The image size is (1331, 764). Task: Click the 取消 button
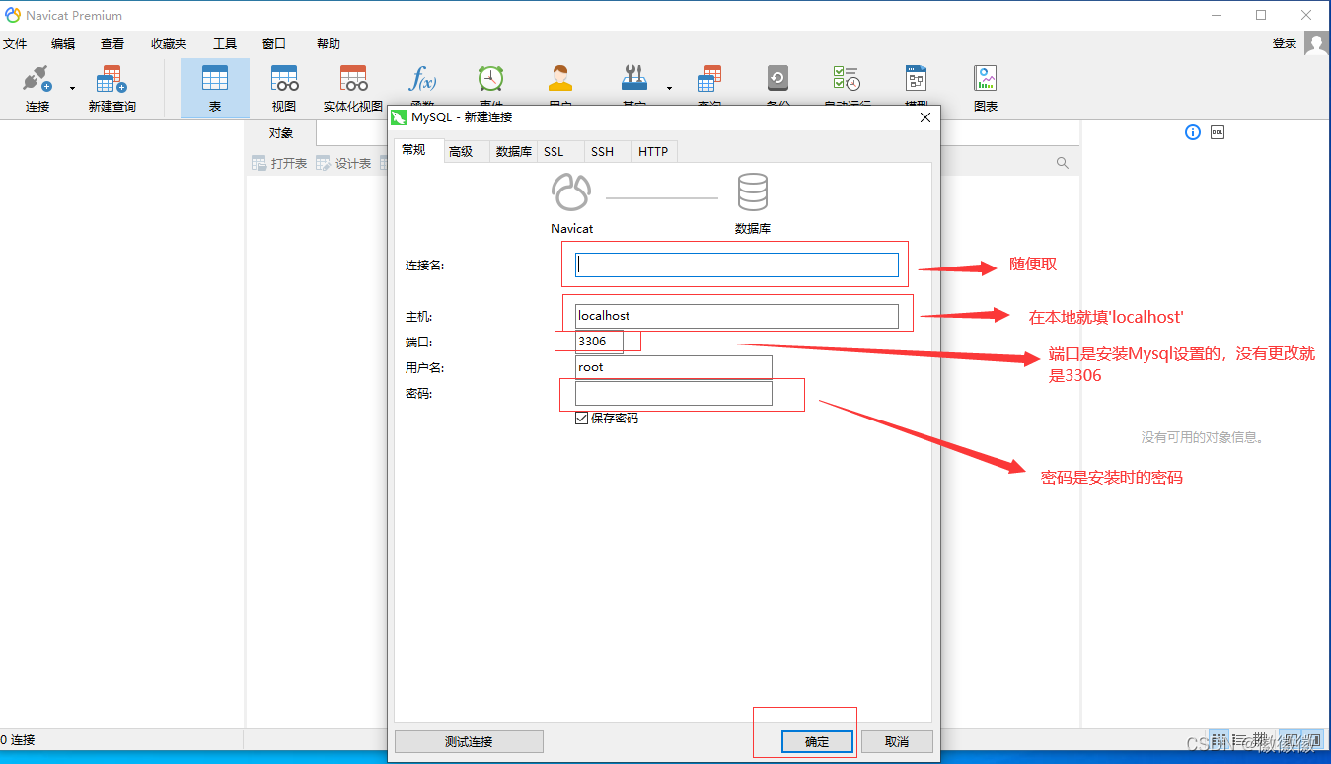[897, 742]
